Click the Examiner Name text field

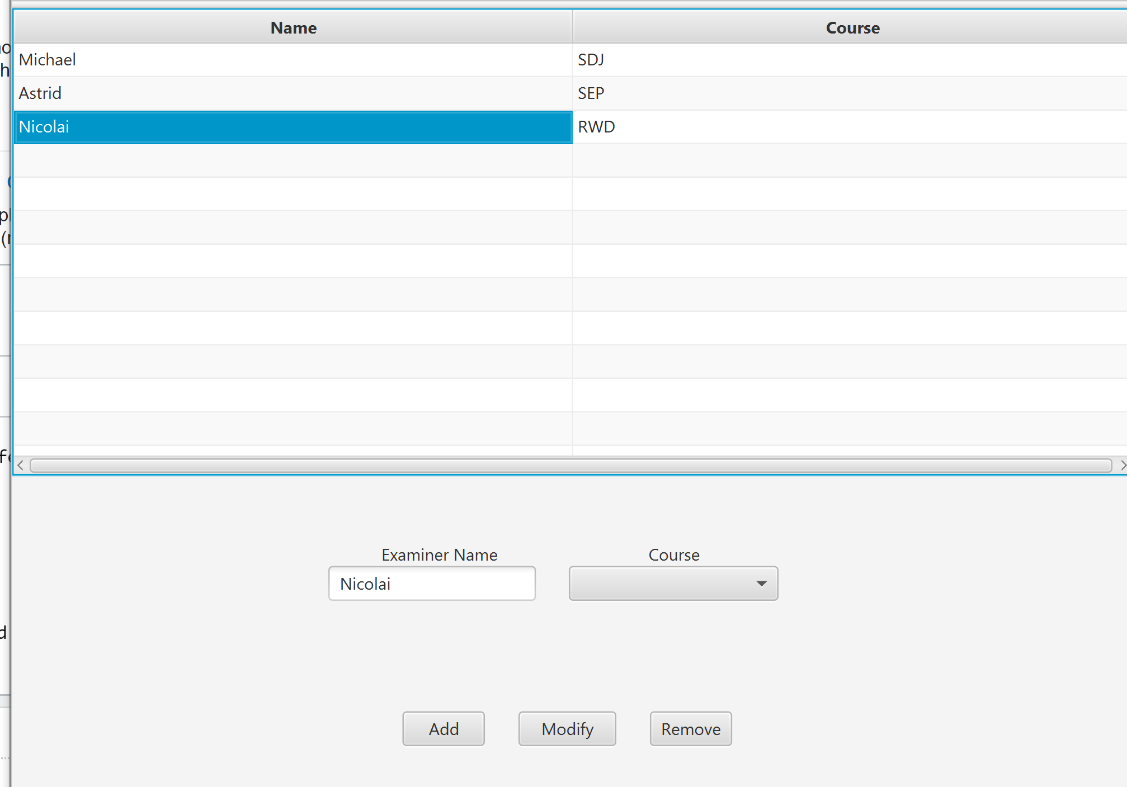[432, 584]
